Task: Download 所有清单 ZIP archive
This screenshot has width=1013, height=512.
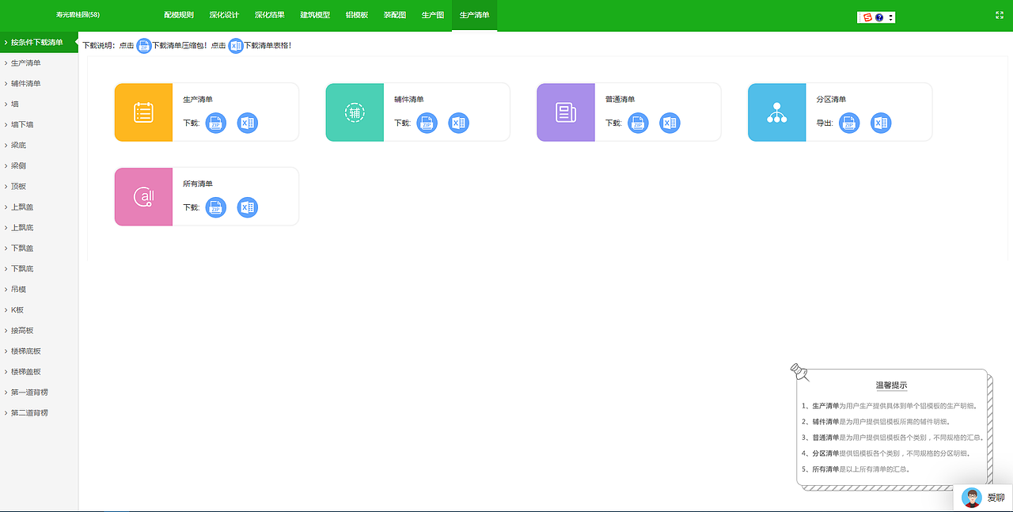Action: coord(216,207)
